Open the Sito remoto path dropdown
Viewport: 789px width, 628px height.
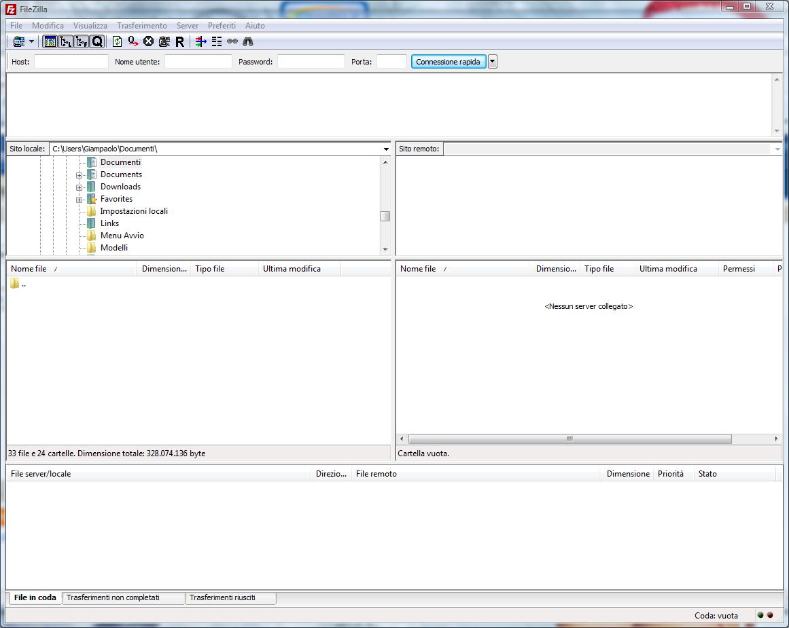point(777,149)
